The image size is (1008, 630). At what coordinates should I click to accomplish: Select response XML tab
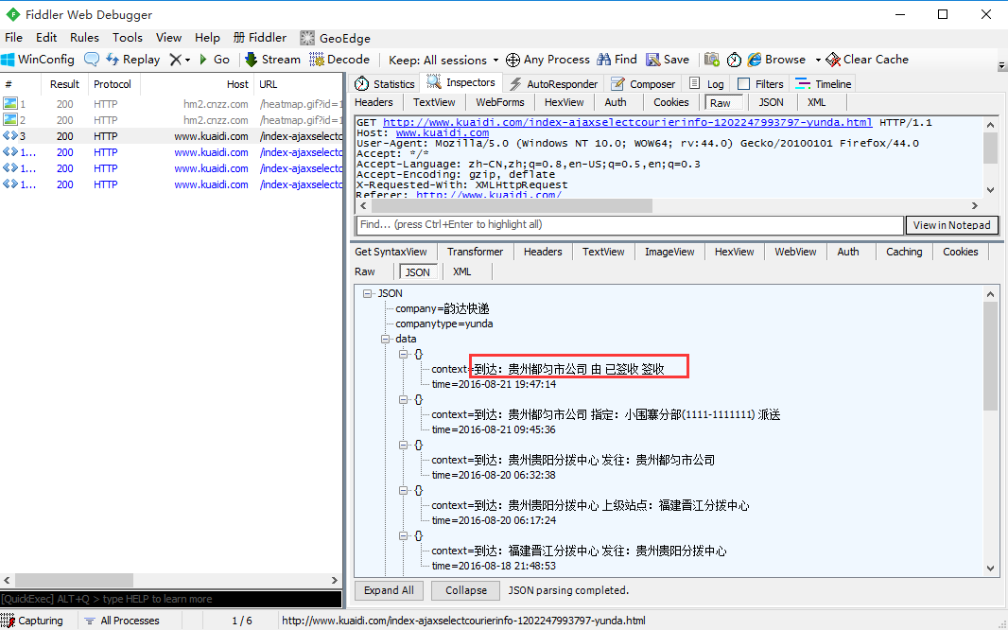point(461,271)
